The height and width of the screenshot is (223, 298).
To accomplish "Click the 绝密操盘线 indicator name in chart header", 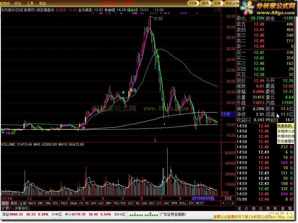I will click(45, 10).
